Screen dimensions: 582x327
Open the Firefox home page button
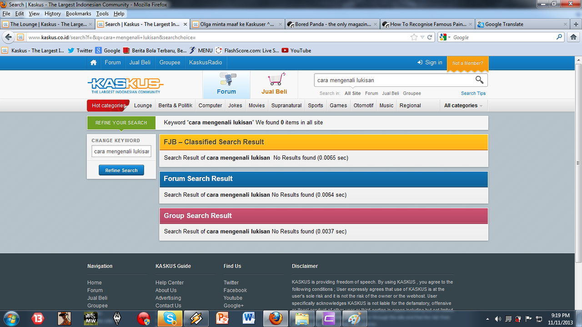pos(573,37)
